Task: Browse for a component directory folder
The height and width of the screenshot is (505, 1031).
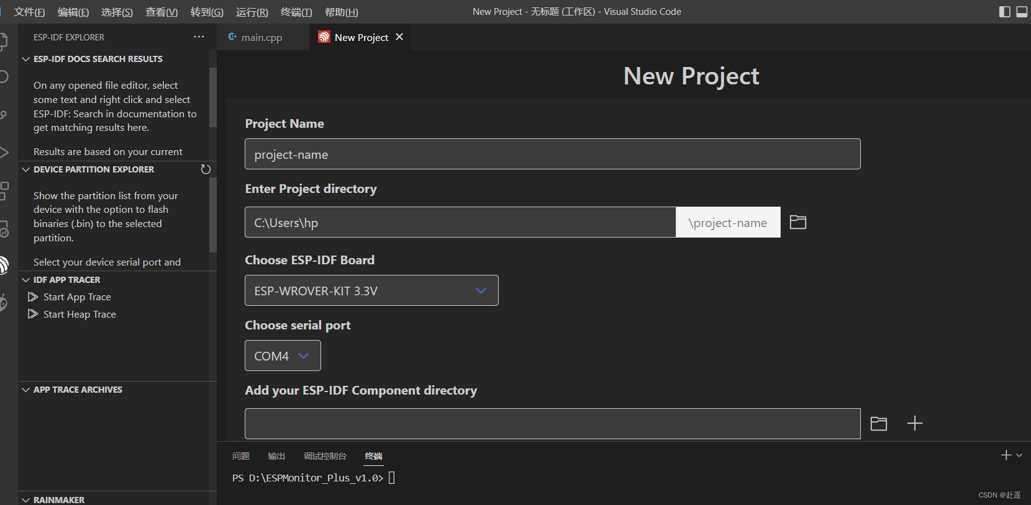Action: pos(879,424)
